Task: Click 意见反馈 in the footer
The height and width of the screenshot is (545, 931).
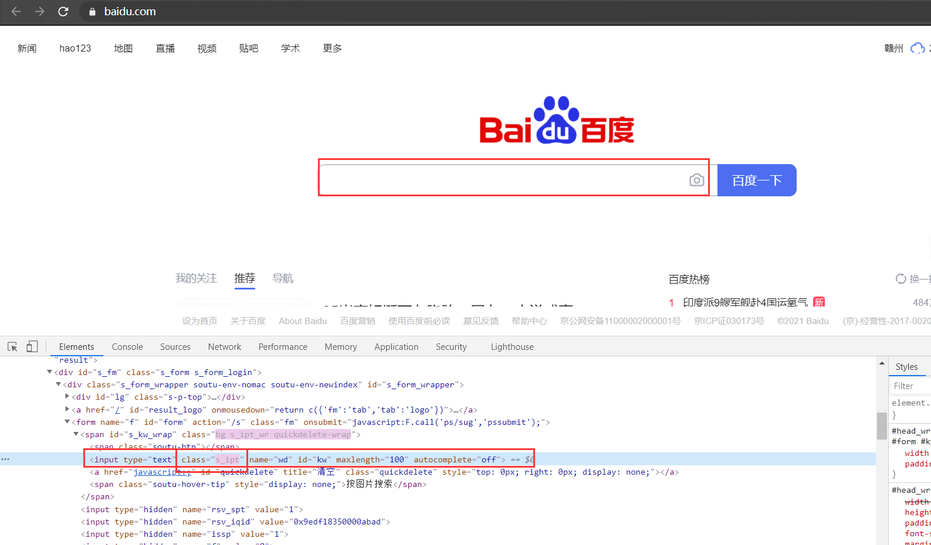Action: click(x=481, y=321)
